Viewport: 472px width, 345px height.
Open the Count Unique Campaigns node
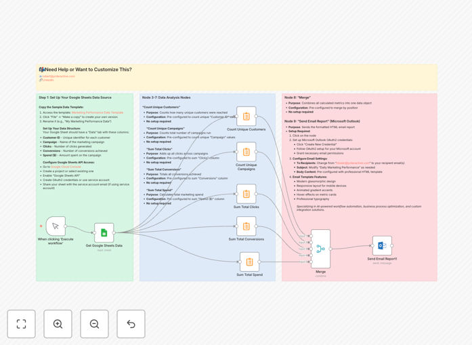246,152
